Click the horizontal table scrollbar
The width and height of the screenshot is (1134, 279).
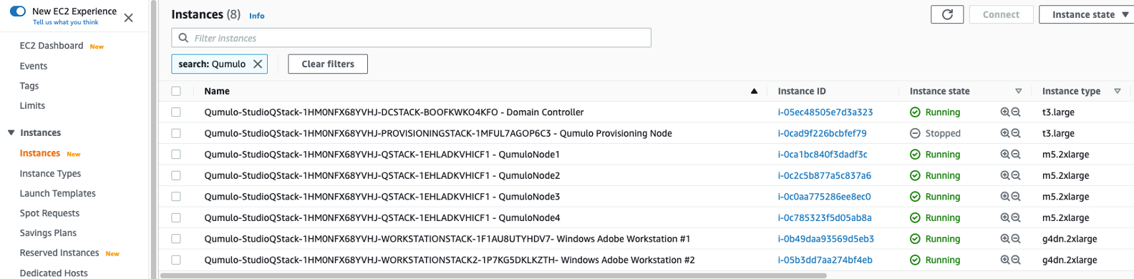coord(493,275)
